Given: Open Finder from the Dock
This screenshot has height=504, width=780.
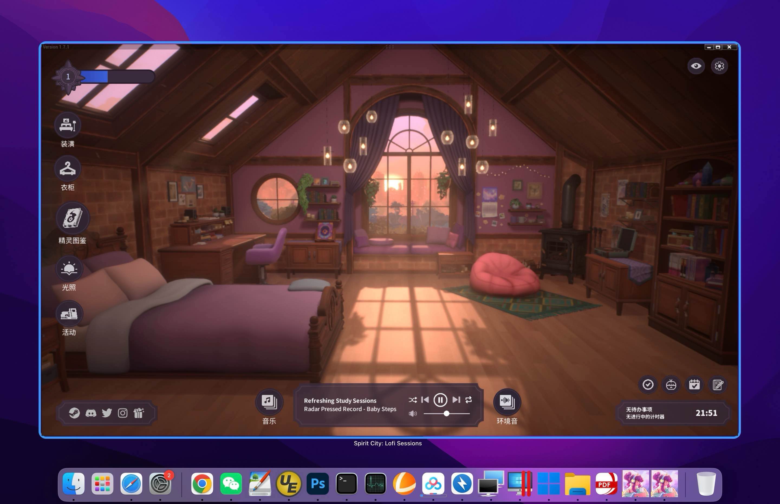Looking at the screenshot, I should (x=73, y=484).
